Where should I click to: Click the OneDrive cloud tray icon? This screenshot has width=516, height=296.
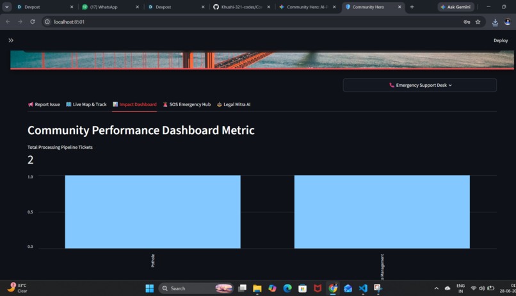click(447, 288)
